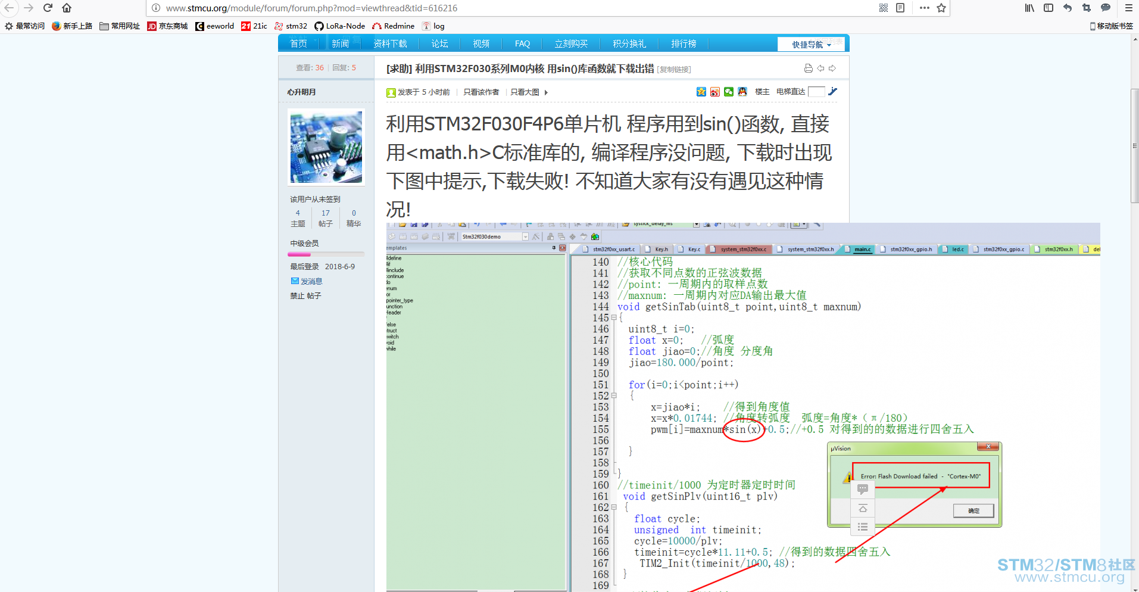Open the 心升明月 user profile
Screen dimensions: 1139x592
pyautogui.click(x=301, y=92)
